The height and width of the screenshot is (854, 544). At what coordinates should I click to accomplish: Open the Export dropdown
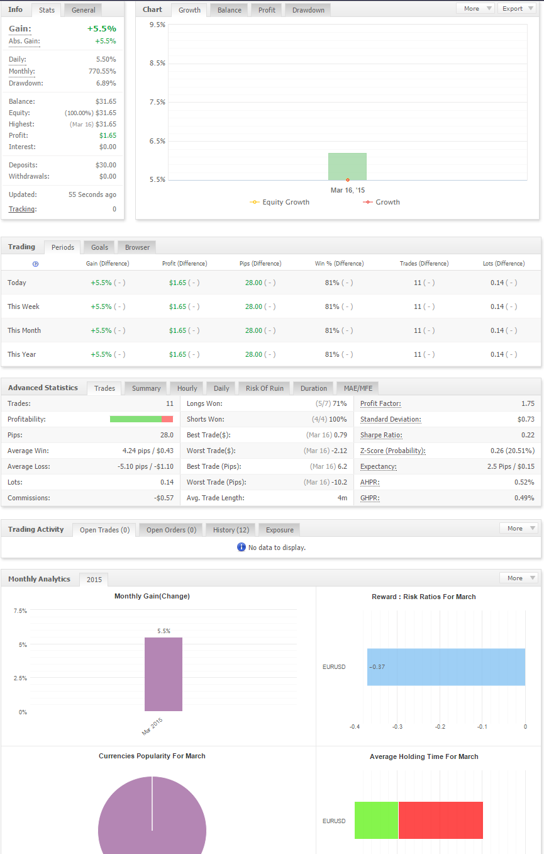(x=517, y=9)
